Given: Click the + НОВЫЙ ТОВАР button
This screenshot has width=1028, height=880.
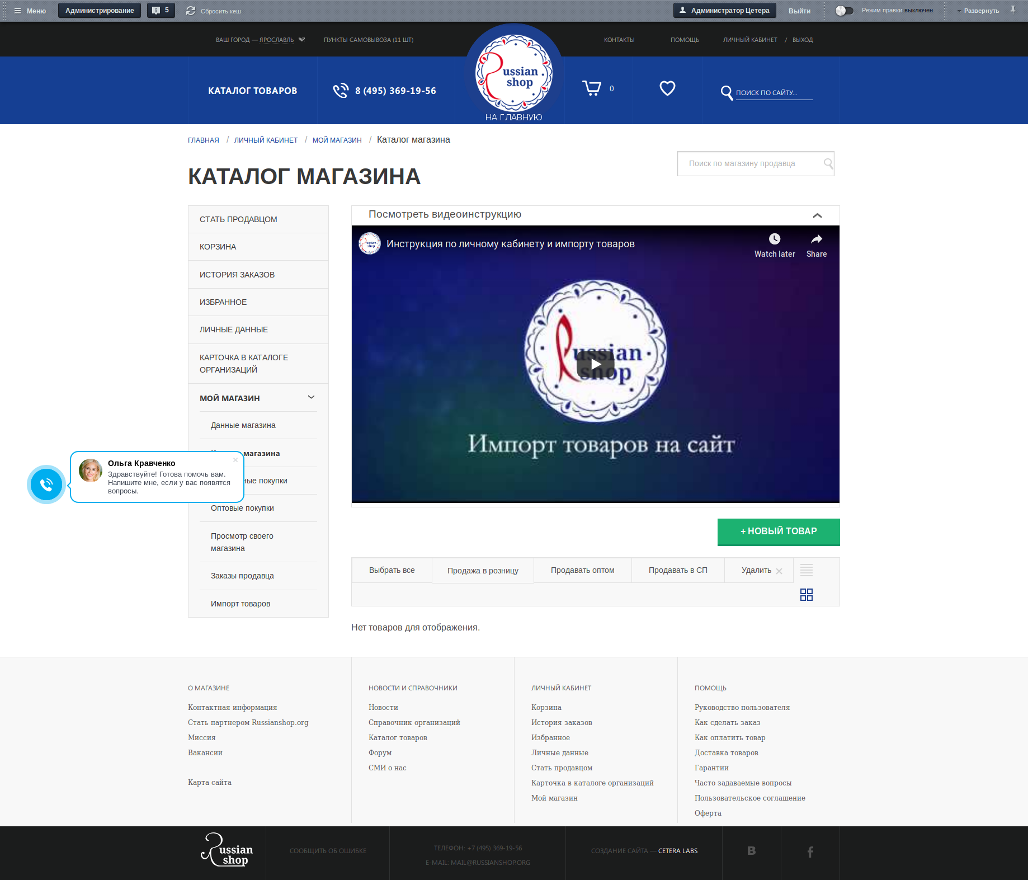Looking at the screenshot, I should (778, 531).
